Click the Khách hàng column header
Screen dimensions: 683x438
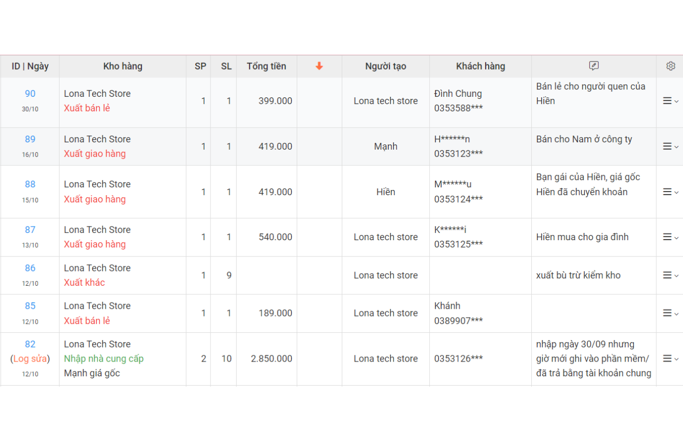point(480,66)
